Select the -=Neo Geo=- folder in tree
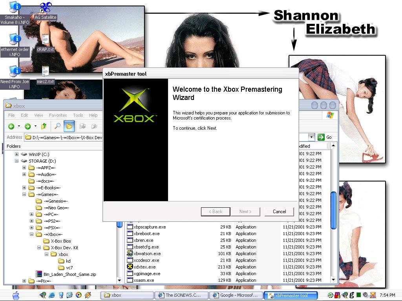The image size is (402, 301). point(53,208)
